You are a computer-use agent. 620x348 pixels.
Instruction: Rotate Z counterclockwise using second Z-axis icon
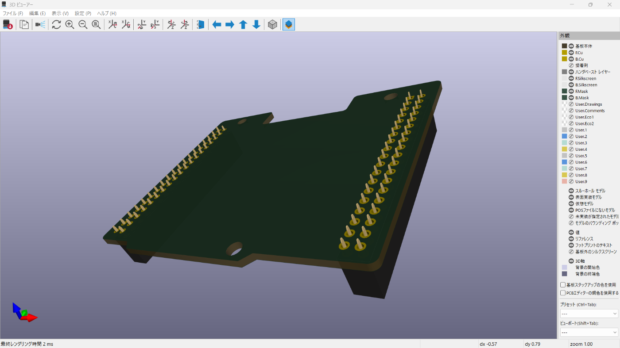click(185, 25)
